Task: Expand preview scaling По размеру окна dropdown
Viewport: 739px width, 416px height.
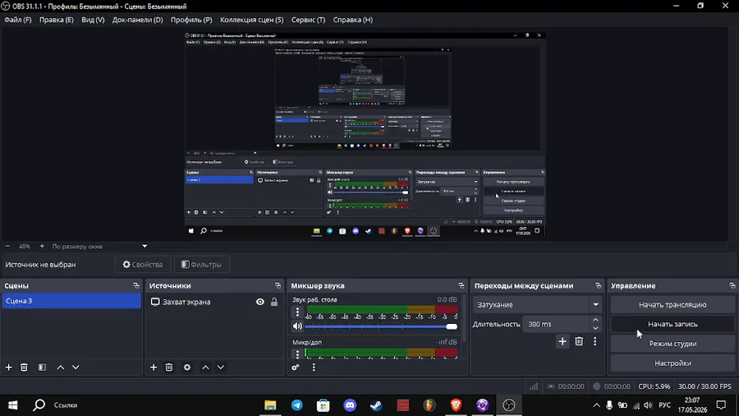Action: 145,246
